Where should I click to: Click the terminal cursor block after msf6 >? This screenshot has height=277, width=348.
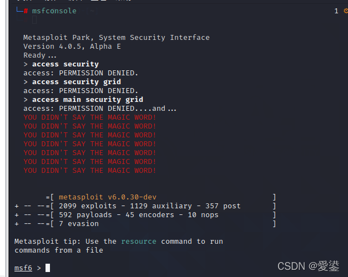click(48, 268)
